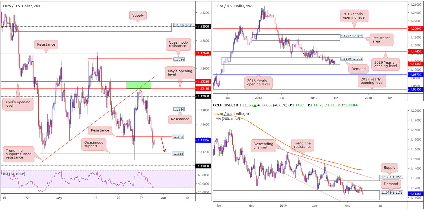424x210 pixels.
Task: Click the 60.0000 RSI axis value
Action: coord(203,175)
